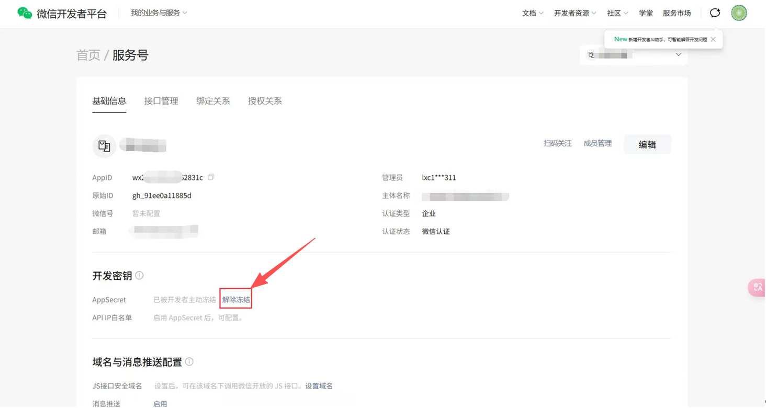Click the 微信认证 status text
Viewport: 766px width, 408px height.
436,231
